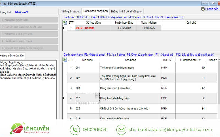Click the Mã hàng column header
This screenshot has width=220, height=137.
coord(87,60)
